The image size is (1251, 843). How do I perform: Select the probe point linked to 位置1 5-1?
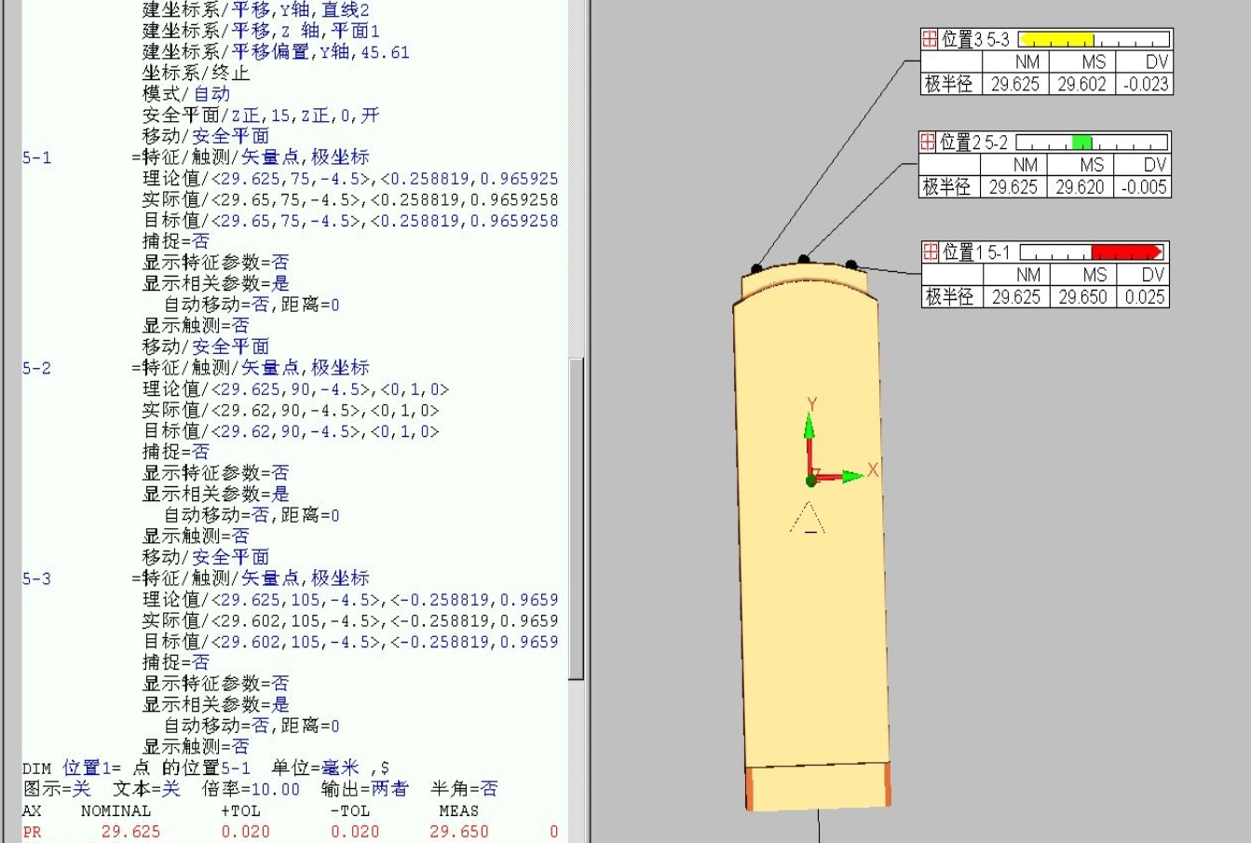pos(851,265)
